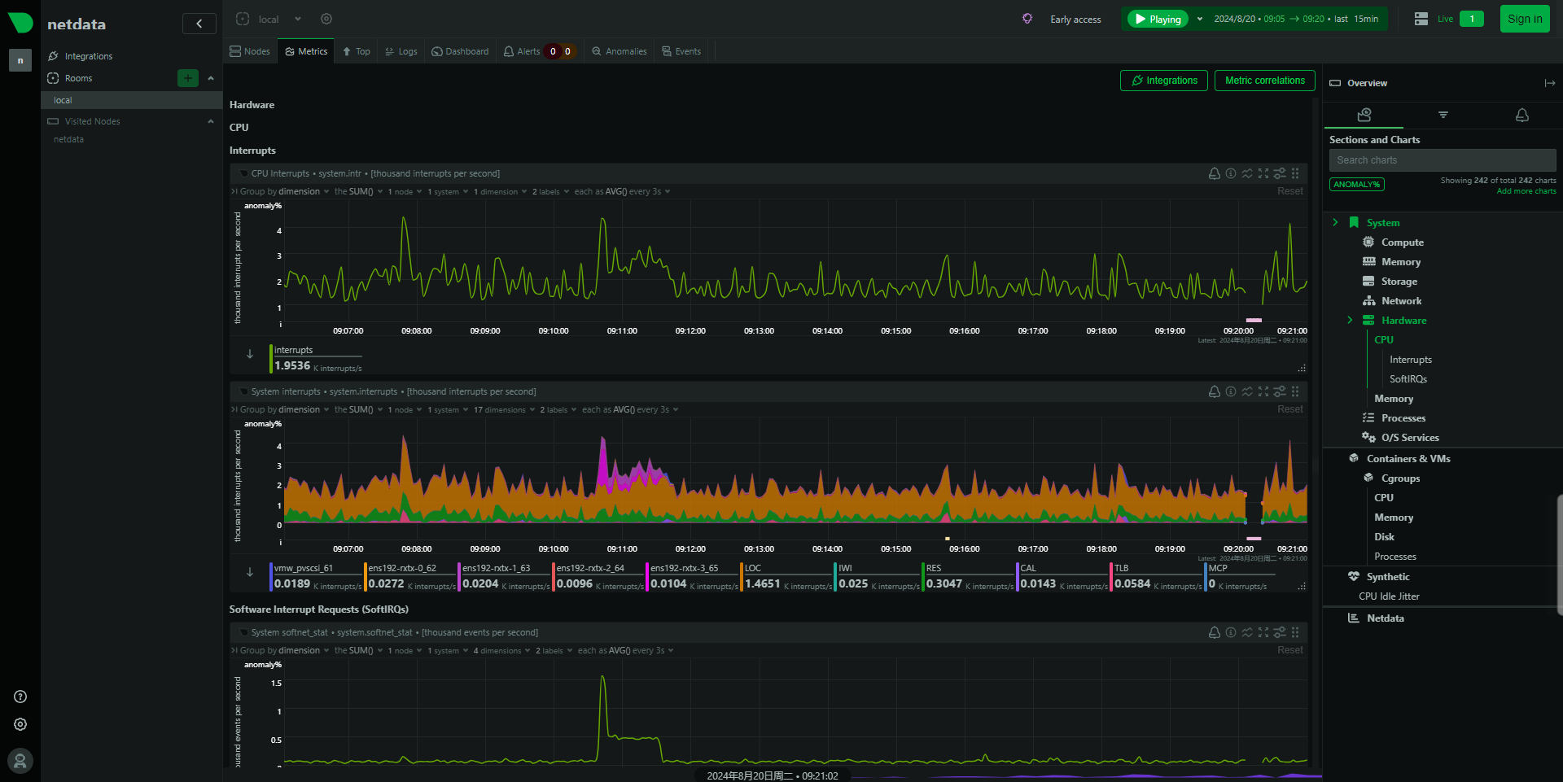The image size is (1563, 782).
Task: Open the help icon in sidebar
Action: point(20,697)
